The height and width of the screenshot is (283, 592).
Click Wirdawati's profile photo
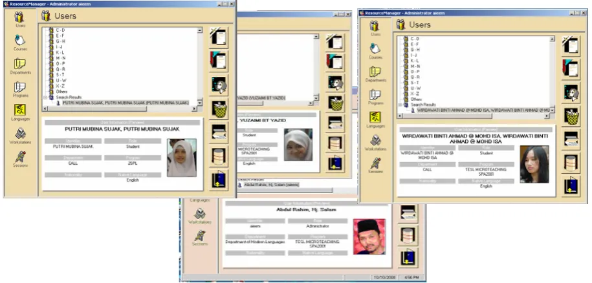[534, 164]
